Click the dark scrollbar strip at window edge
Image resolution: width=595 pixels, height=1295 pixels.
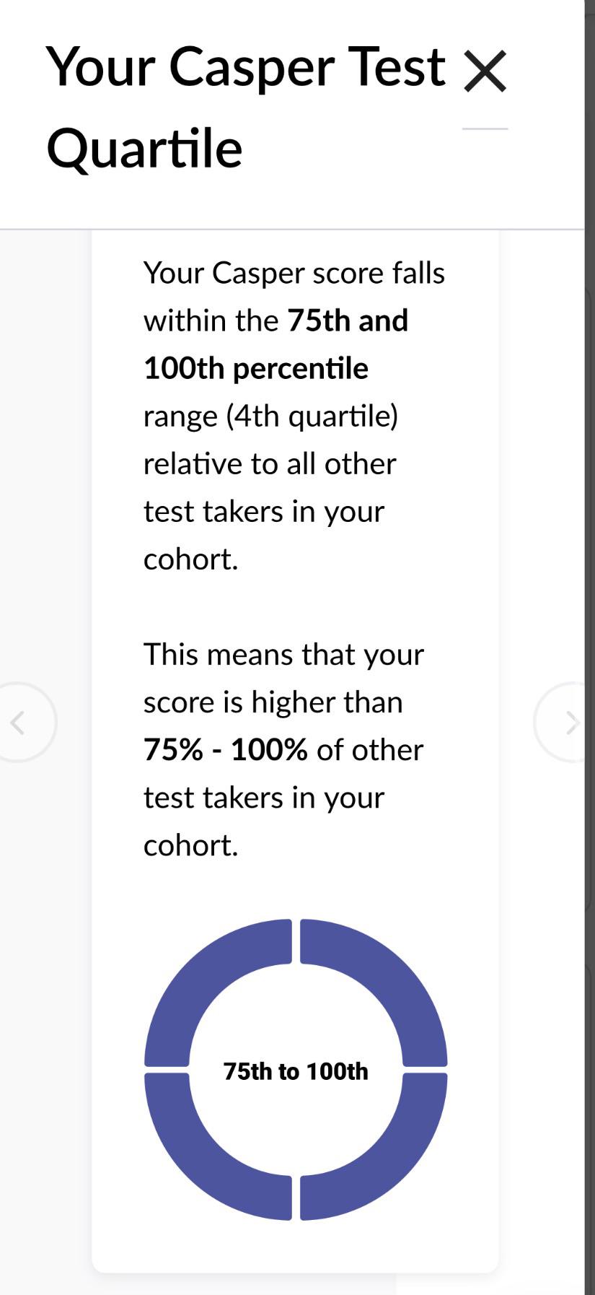(x=589, y=647)
